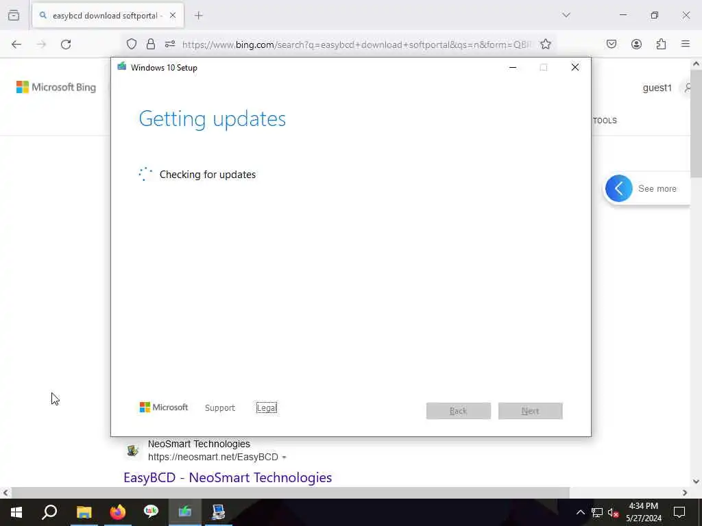The width and height of the screenshot is (702, 526).
Task: Open Firefox hamburger application menu
Action: tap(686, 44)
